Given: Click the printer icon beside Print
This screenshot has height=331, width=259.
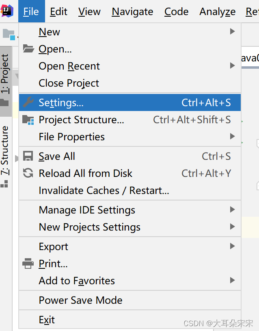Looking at the screenshot, I should pos(28,263).
